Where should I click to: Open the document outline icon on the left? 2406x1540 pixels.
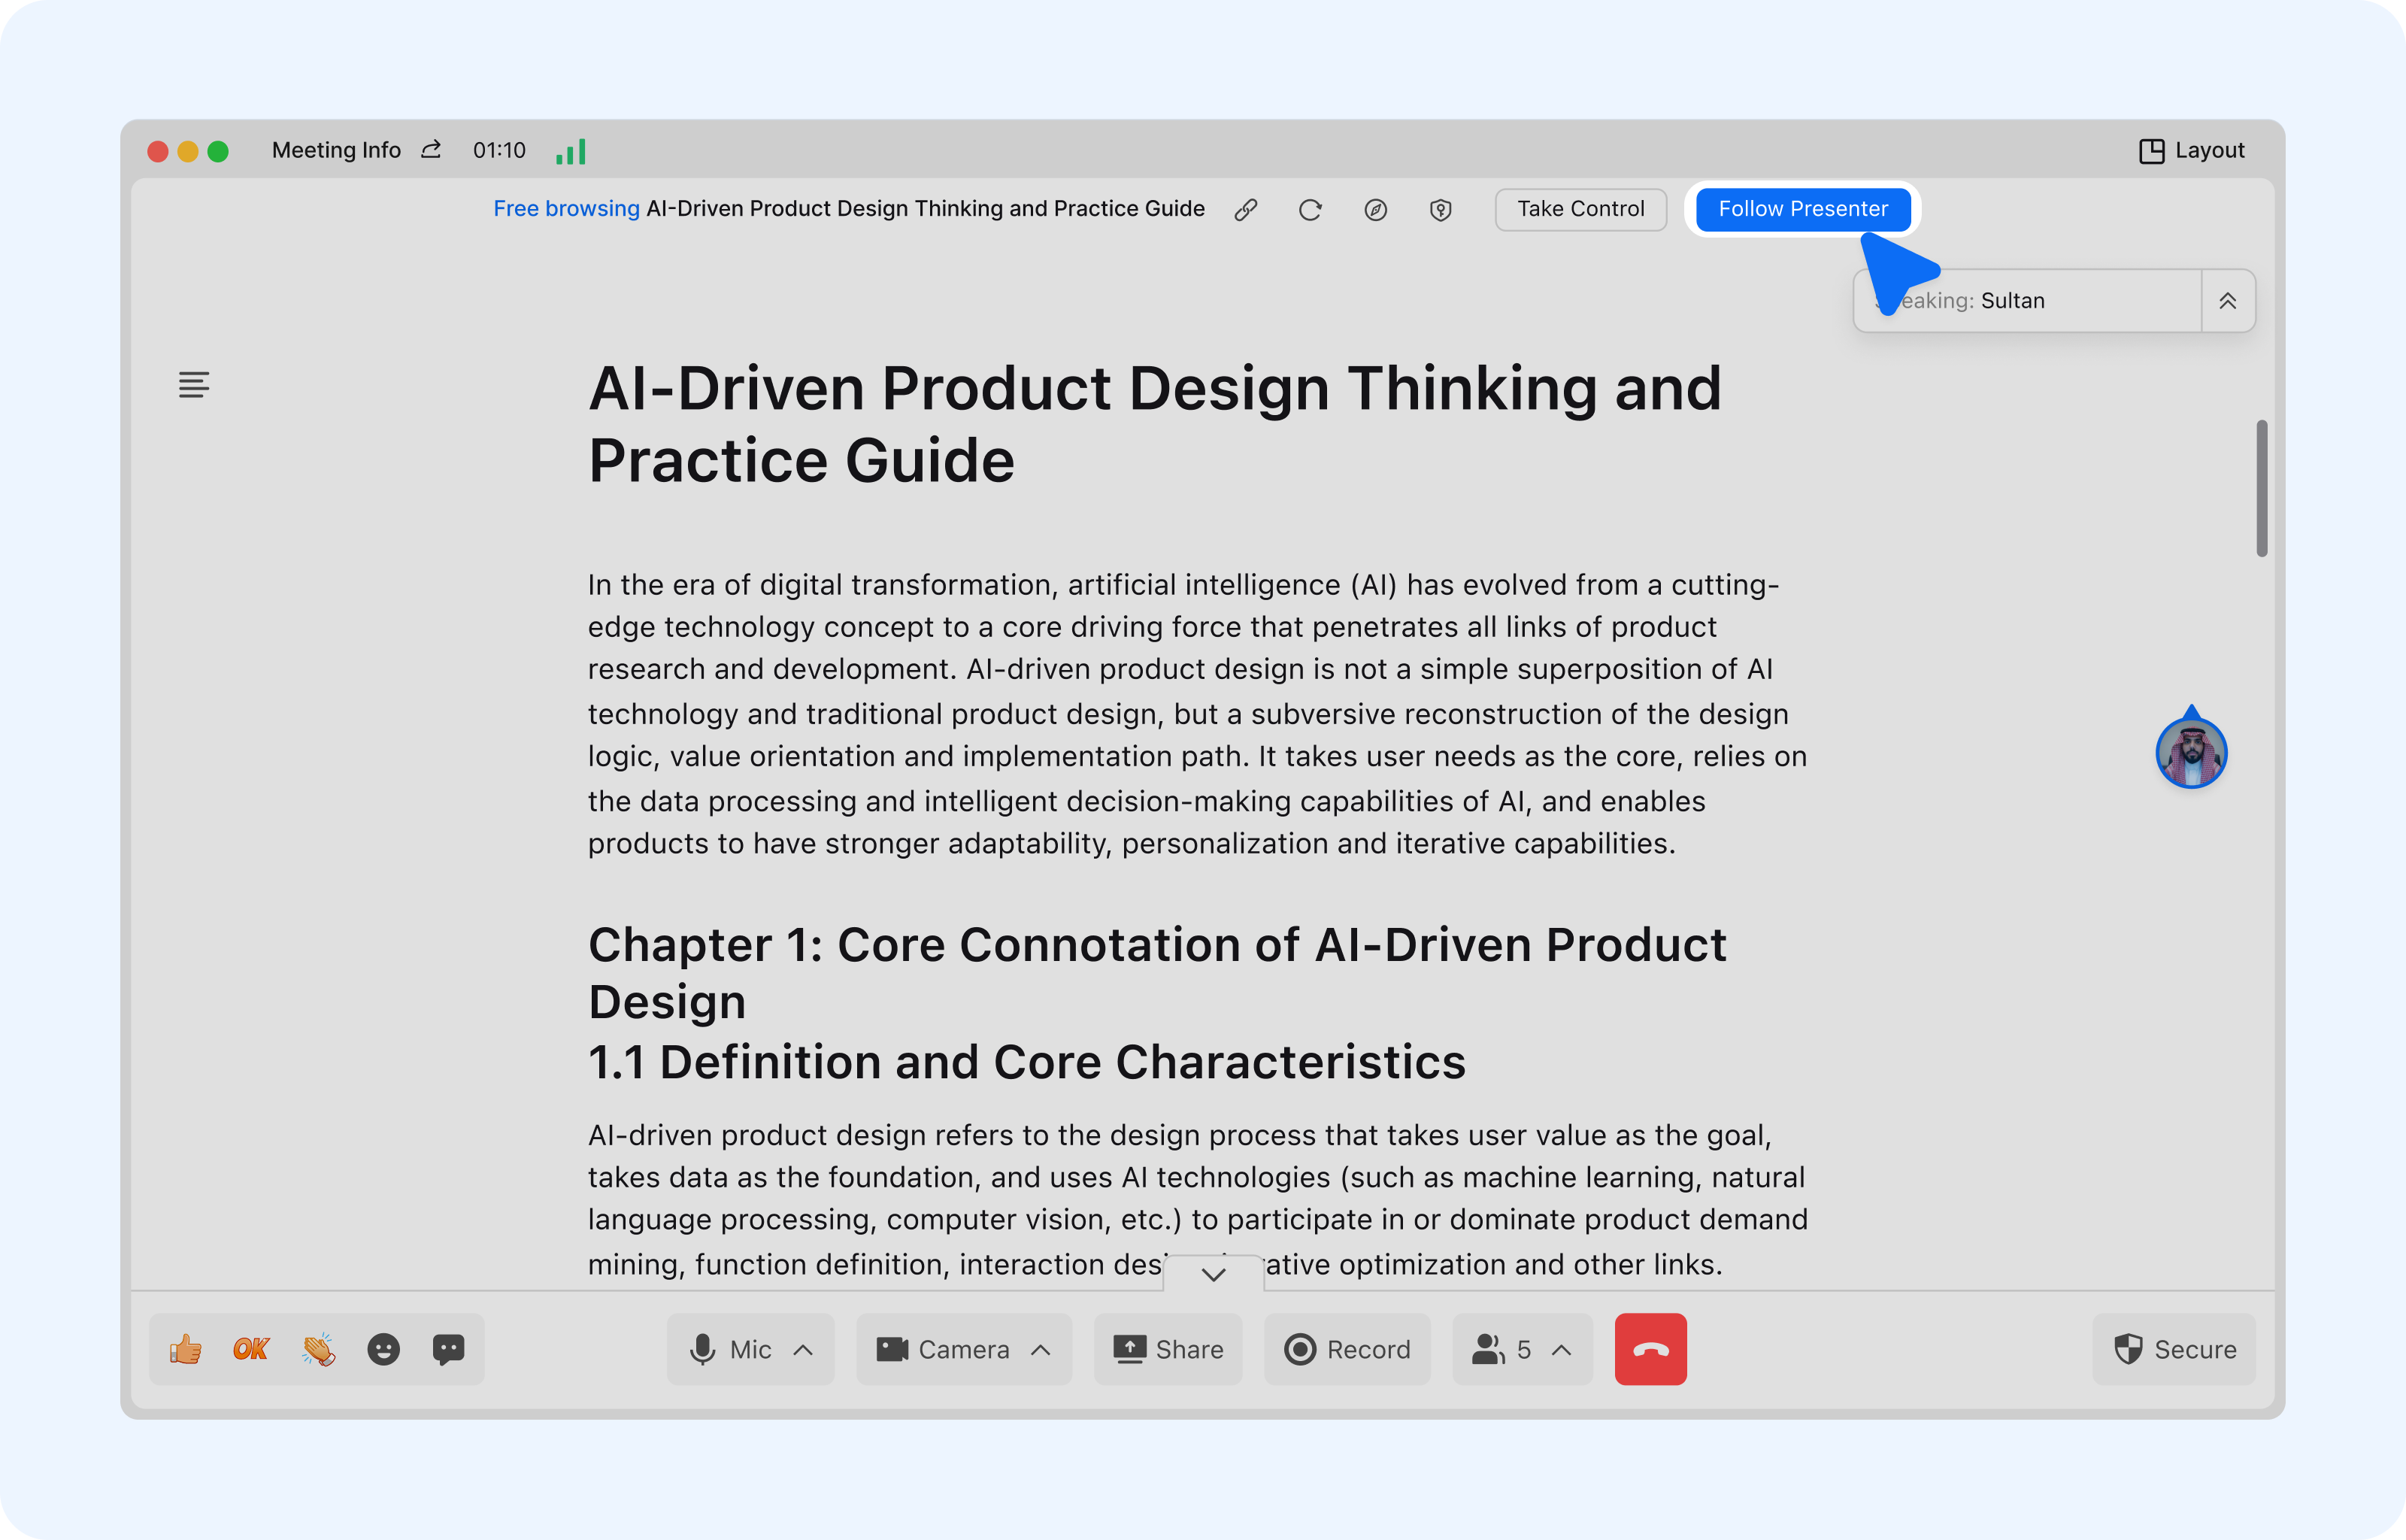194,385
